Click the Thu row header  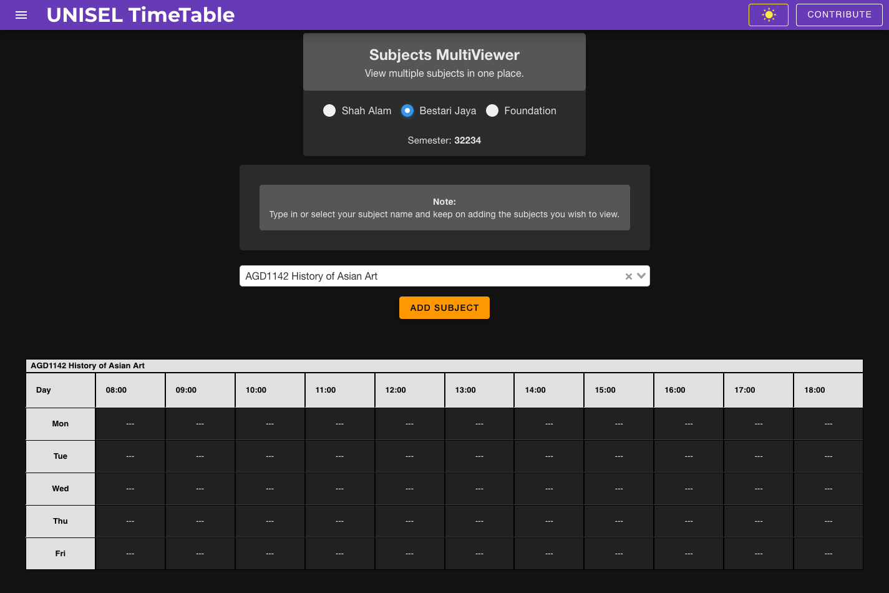(x=61, y=521)
